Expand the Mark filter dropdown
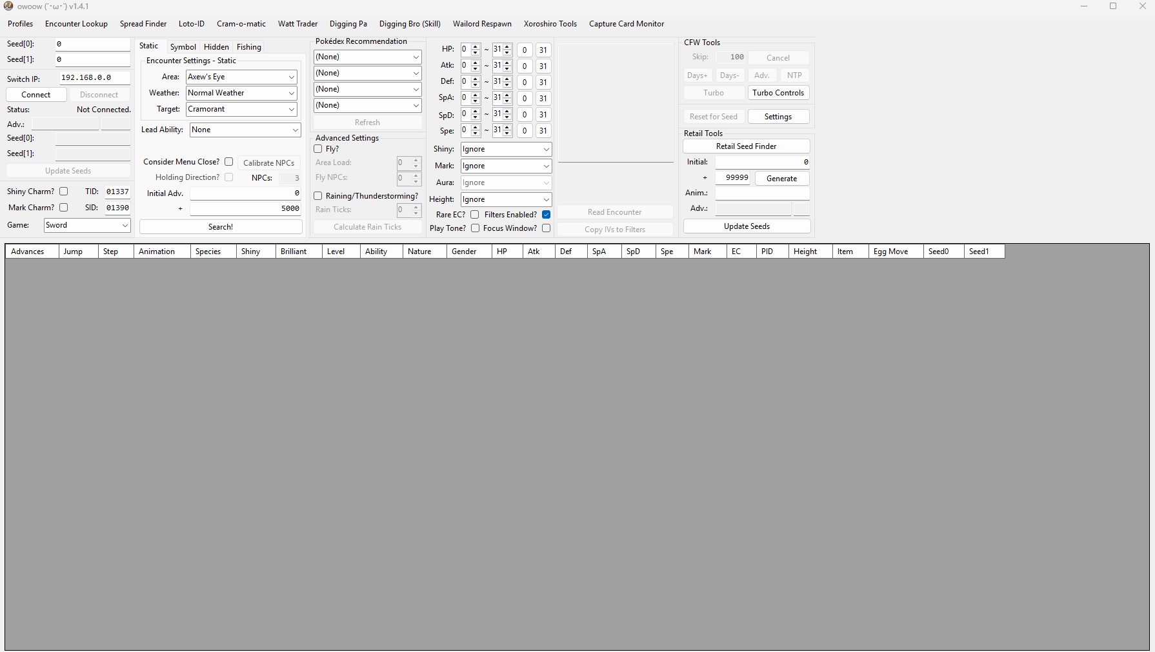 [507, 166]
